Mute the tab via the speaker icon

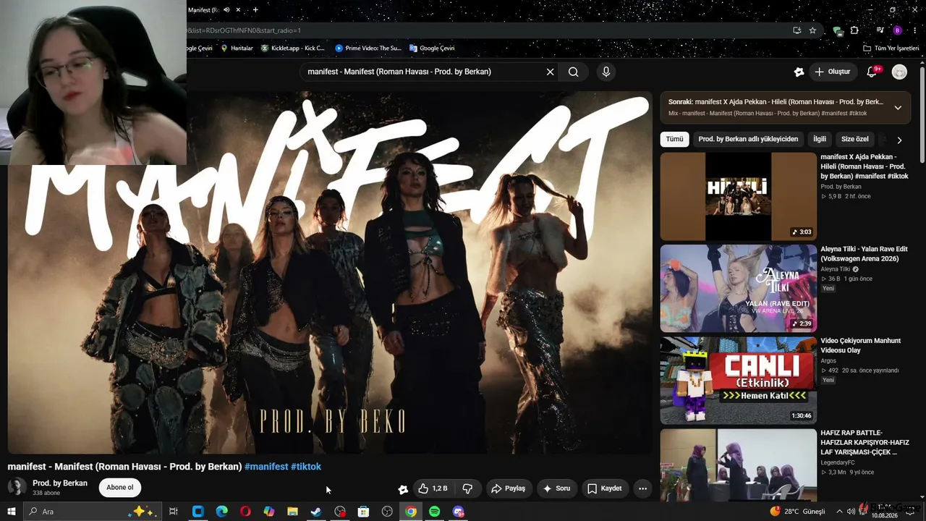(x=226, y=10)
